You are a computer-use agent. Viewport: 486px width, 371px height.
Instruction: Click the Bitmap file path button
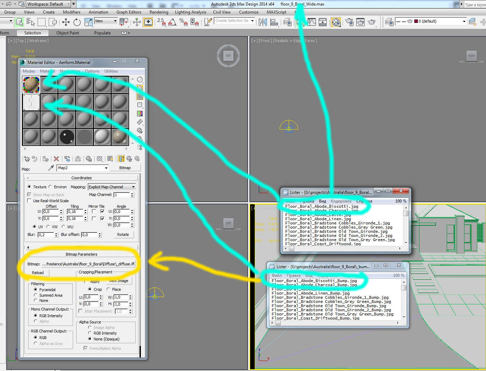pyautogui.click(x=88, y=264)
